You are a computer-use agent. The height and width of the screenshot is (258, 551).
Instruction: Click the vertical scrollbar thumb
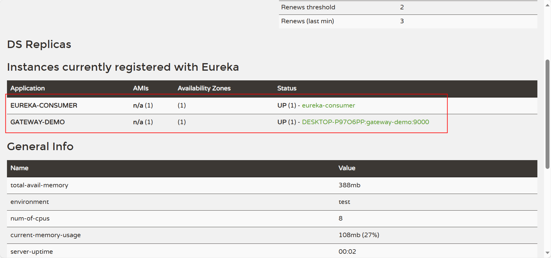pos(547,114)
